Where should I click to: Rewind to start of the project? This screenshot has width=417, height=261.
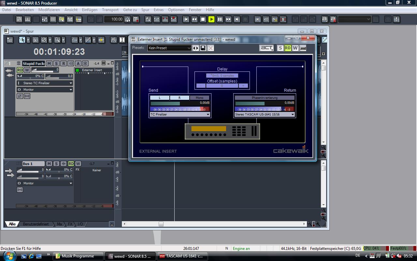tap(186, 19)
